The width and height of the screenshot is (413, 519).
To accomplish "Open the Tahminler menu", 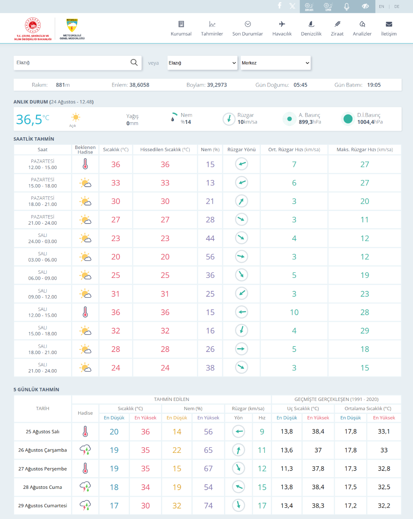I will [x=212, y=28].
